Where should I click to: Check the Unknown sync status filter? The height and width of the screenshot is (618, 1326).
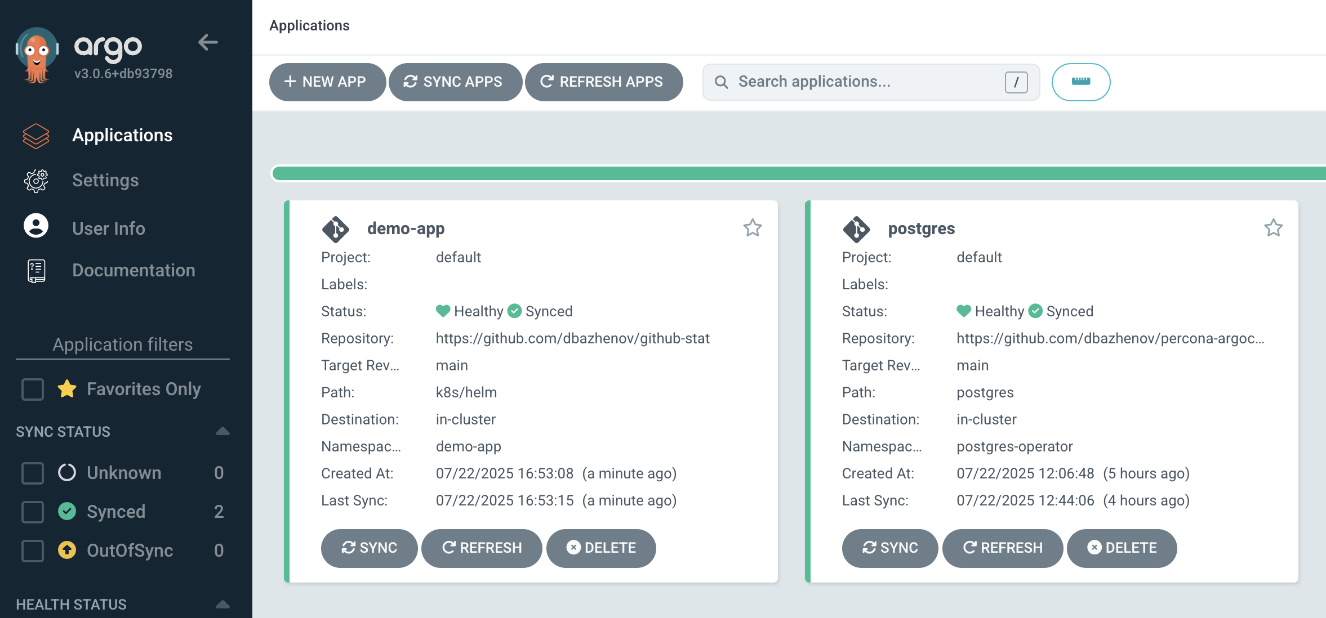(x=33, y=473)
